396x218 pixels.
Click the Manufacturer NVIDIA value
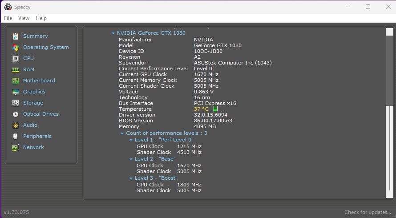pyautogui.click(x=203, y=40)
